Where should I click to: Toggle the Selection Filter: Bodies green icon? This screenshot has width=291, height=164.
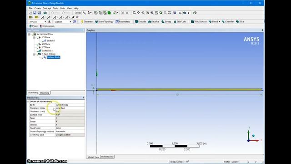(x=109, y=13)
